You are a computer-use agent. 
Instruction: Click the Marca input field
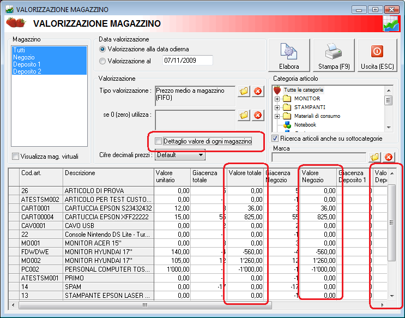319,157
